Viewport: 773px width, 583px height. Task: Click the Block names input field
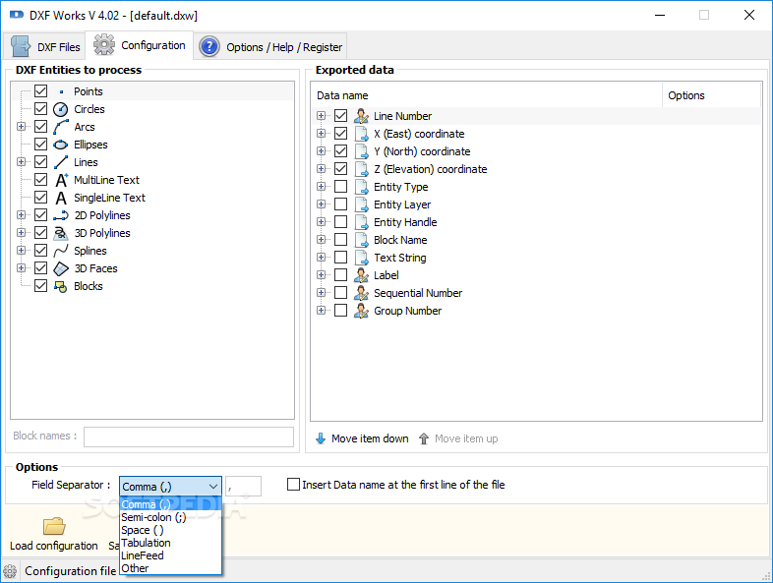[189, 437]
